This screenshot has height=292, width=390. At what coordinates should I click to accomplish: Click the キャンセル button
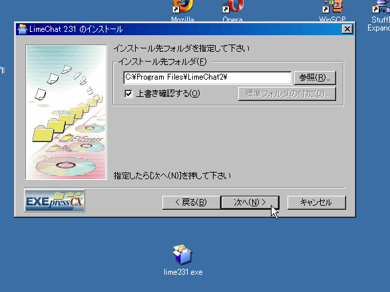click(x=316, y=202)
